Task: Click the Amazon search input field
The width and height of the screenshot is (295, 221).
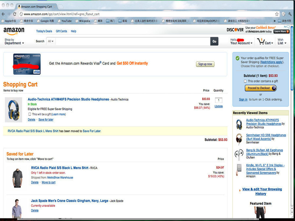Action: (x=133, y=41)
